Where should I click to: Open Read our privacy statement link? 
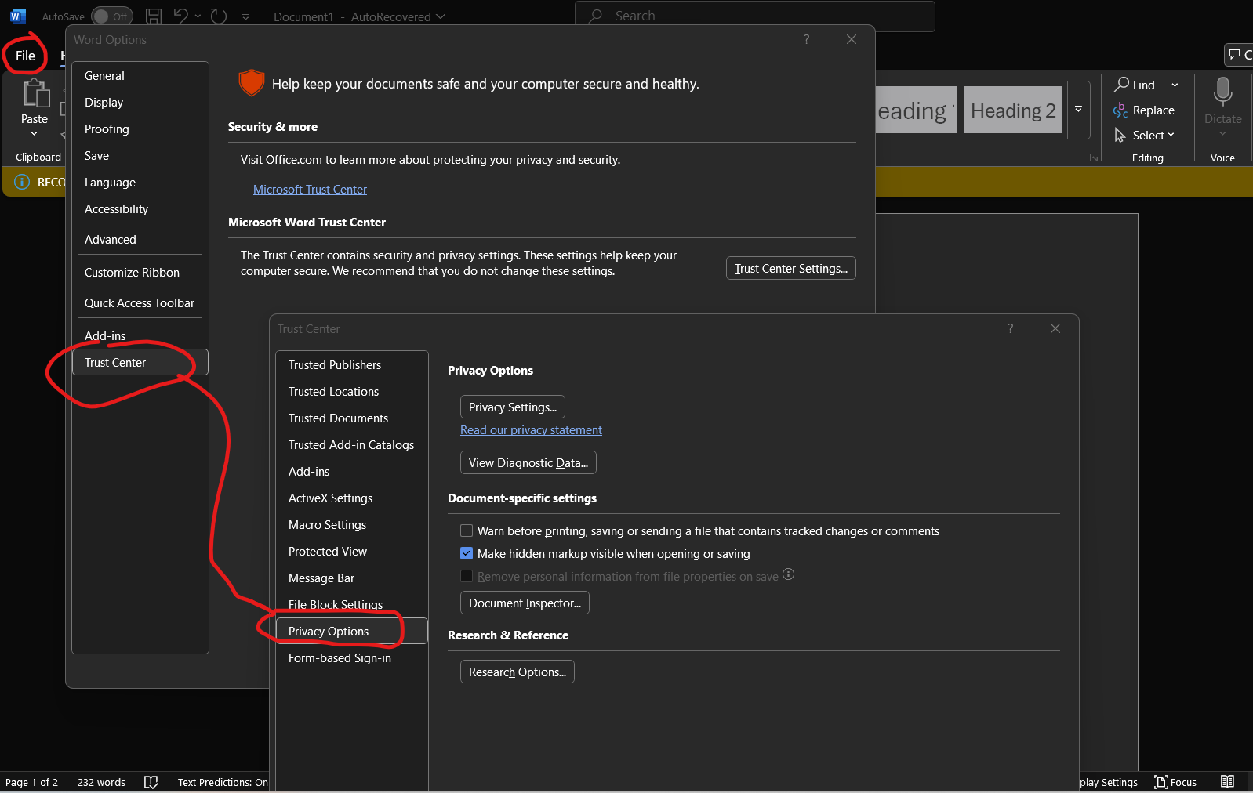[531, 430]
